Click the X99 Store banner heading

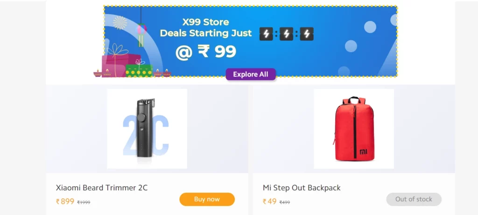click(205, 22)
